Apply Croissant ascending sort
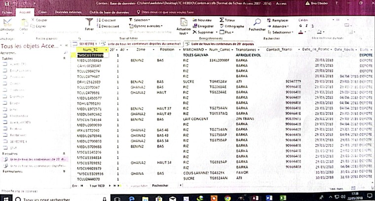Viewport: 375px width, 201px height. click(107, 20)
